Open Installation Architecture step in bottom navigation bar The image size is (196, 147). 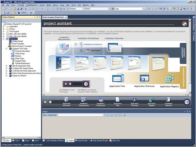(101, 102)
